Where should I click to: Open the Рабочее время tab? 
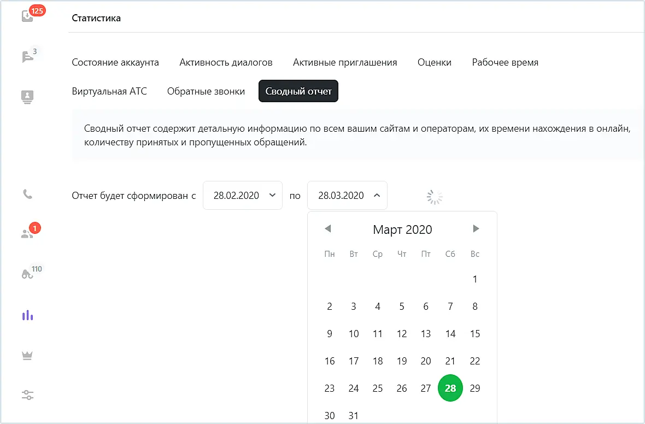[505, 62]
